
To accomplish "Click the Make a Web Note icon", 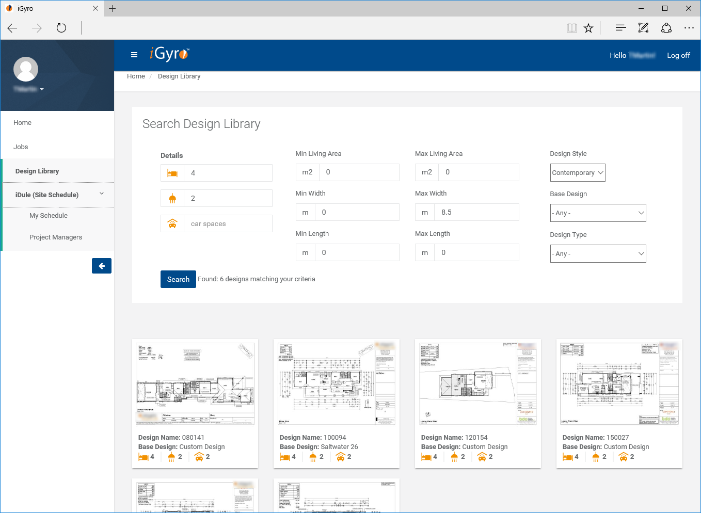I will tap(643, 28).
